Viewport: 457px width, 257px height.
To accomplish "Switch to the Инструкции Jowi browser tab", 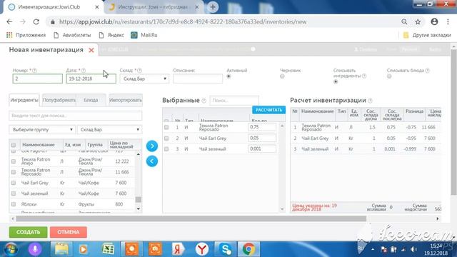I will pos(153,7).
